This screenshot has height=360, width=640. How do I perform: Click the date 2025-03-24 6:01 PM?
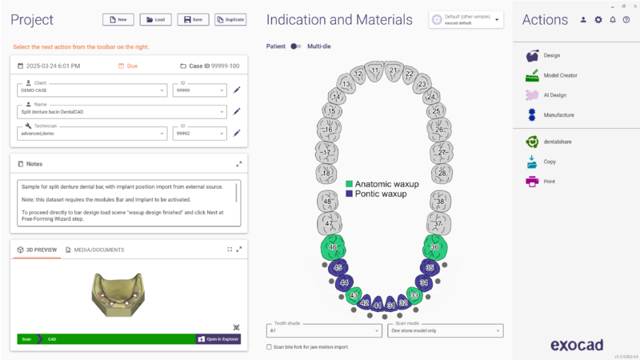53,66
